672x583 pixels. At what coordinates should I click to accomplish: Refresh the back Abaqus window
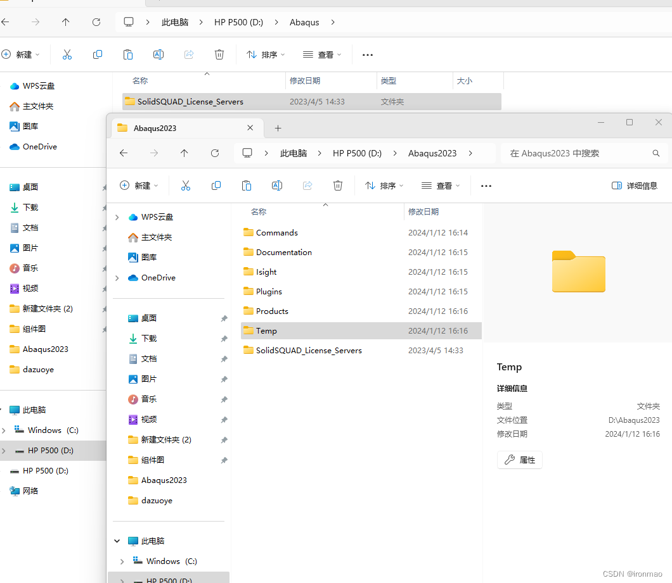coord(96,22)
